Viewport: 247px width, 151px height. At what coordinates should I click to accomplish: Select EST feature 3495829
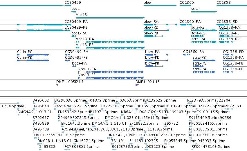(34, 126)
